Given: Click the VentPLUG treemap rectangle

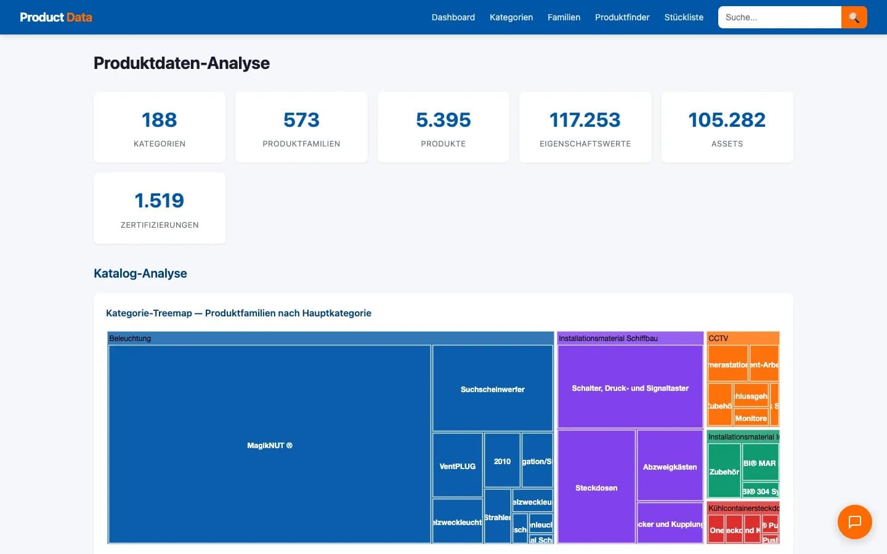Looking at the screenshot, I should [x=457, y=466].
